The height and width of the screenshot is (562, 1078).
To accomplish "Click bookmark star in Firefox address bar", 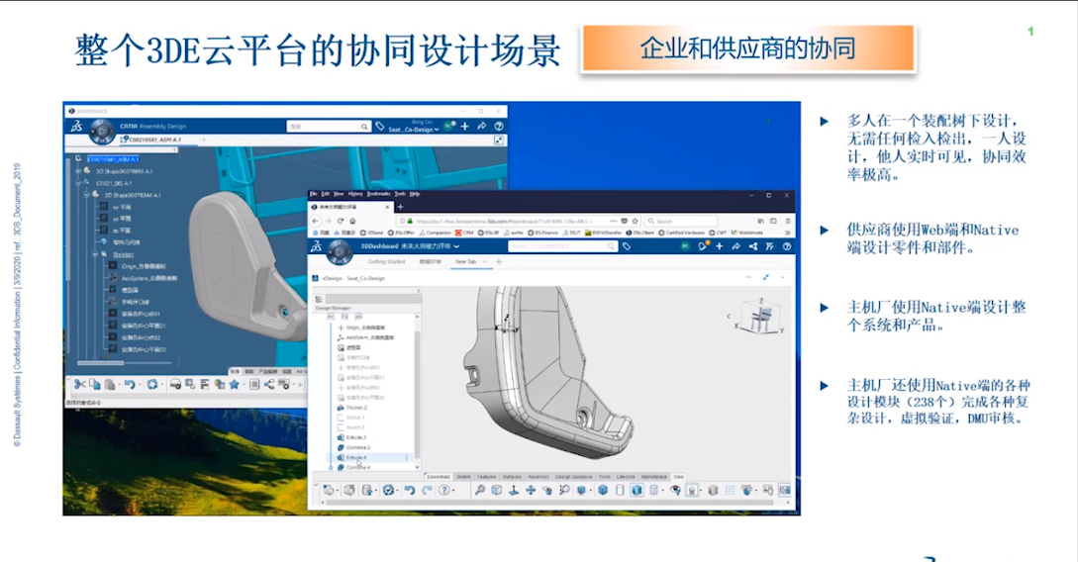I will [x=634, y=222].
